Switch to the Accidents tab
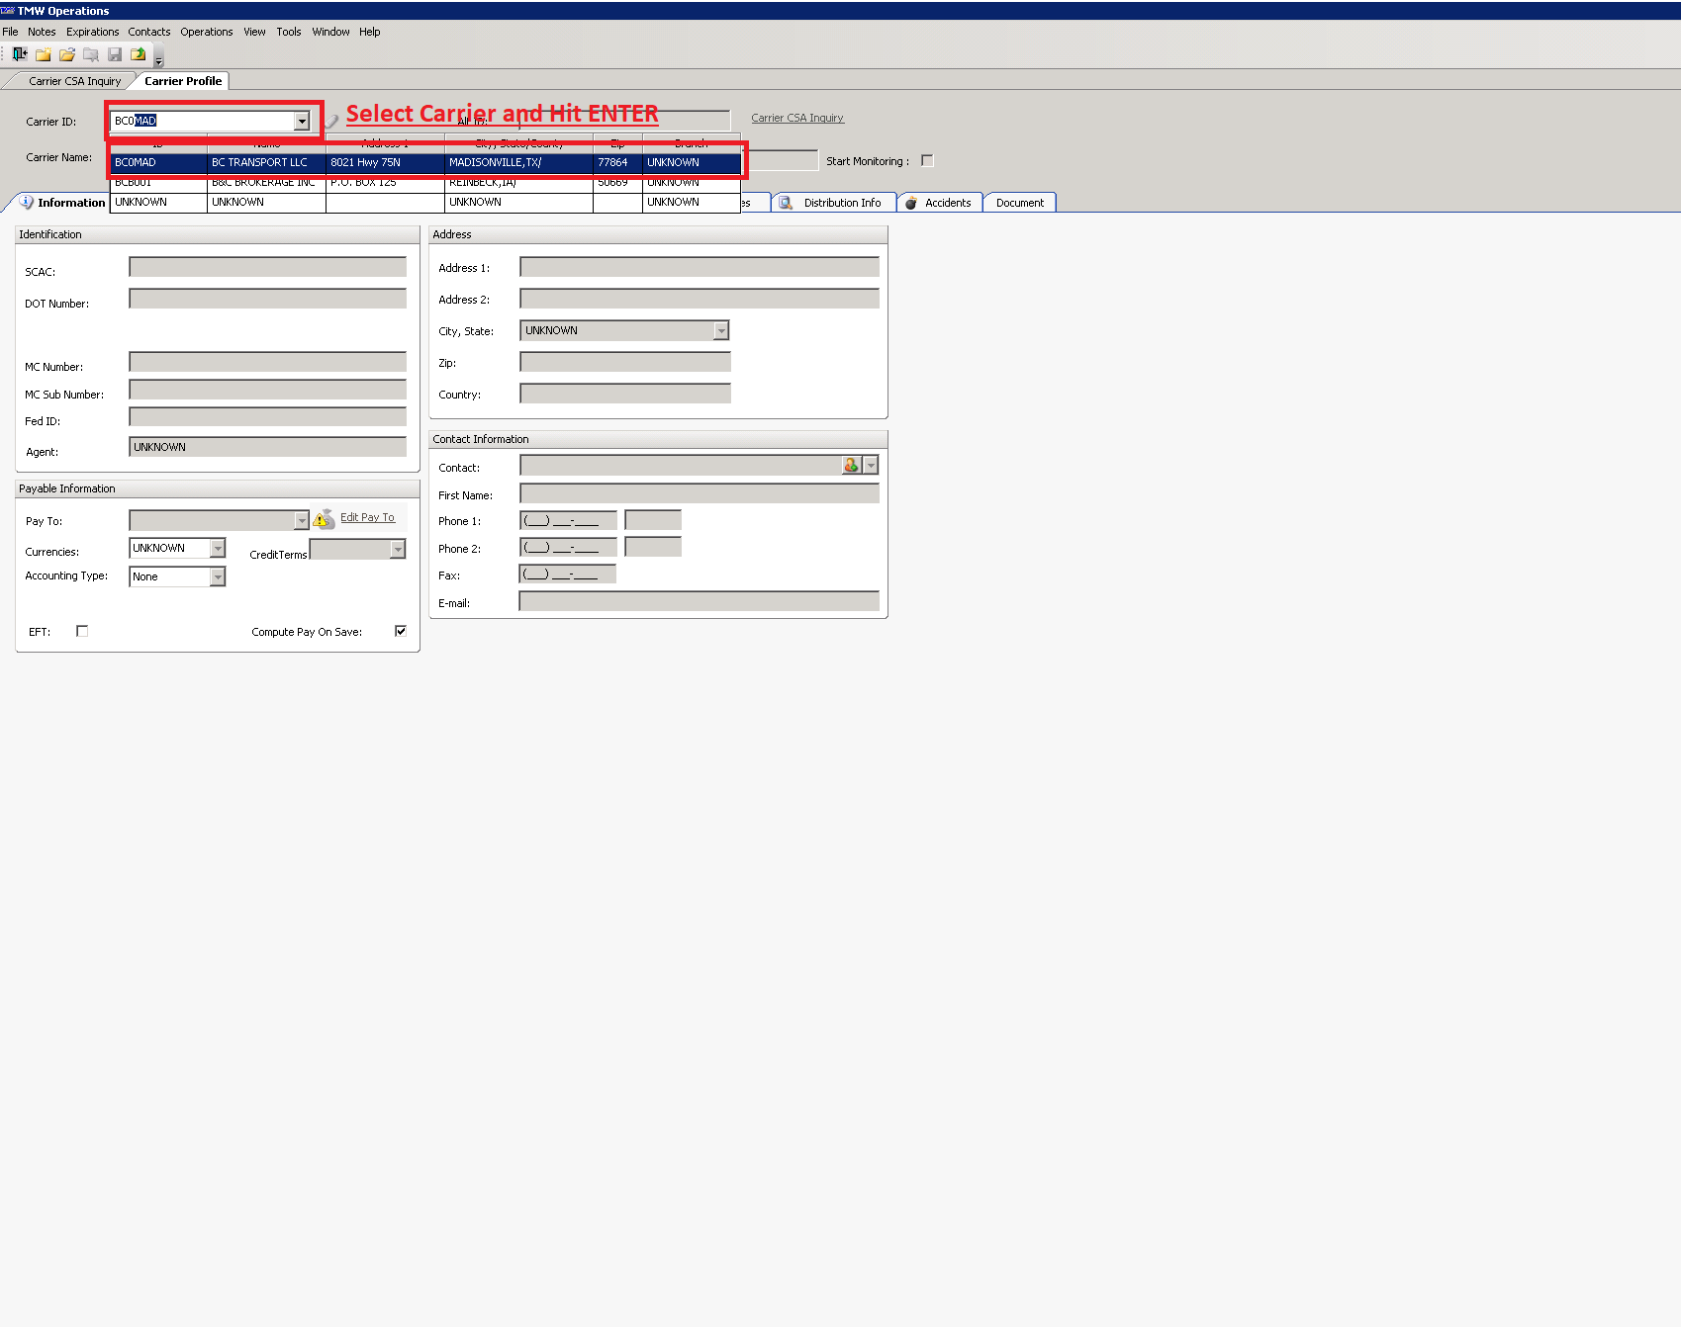This screenshot has width=1681, height=1327. point(938,202)
